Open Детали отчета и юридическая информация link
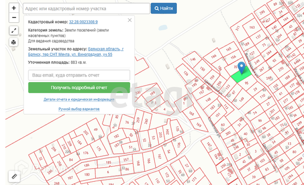Screen dimensions: 304x185 pyautogui.click(x=79, y=99)
